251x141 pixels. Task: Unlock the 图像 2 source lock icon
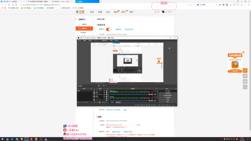tap(106, 92)
